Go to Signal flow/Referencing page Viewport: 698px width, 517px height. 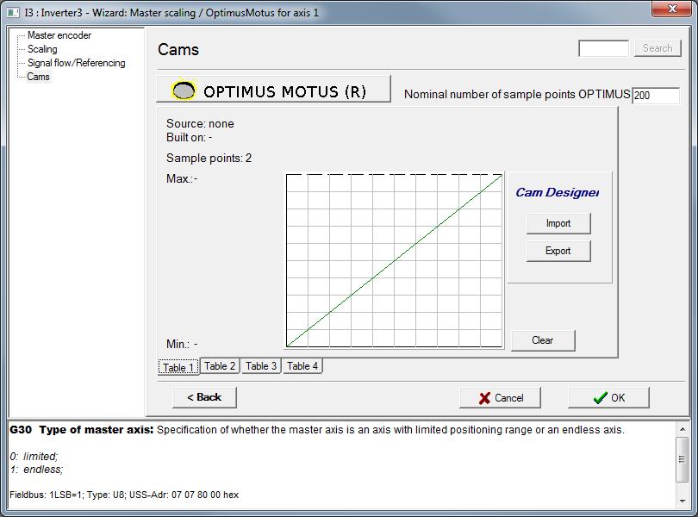[x=76, y=63]
